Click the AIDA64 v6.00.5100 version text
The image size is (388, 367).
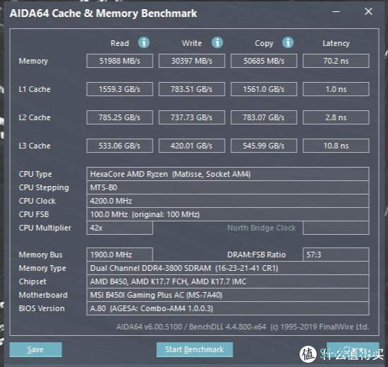[x=149, y=327]
